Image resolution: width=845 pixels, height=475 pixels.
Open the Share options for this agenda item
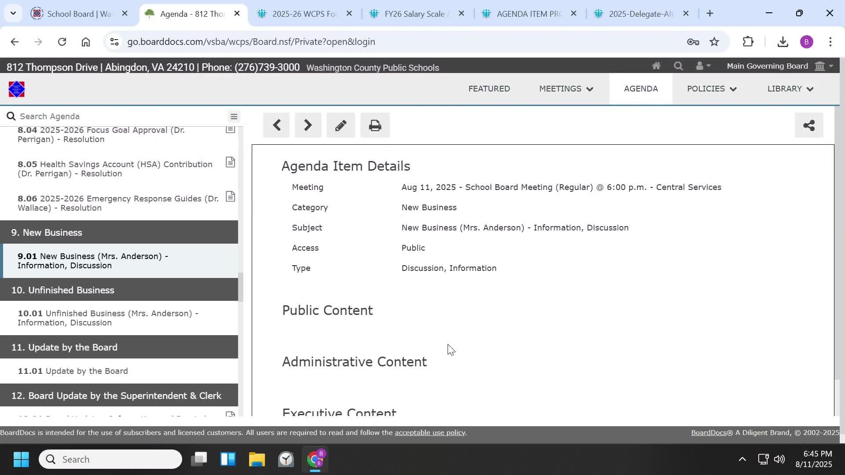tap(809, 125)
